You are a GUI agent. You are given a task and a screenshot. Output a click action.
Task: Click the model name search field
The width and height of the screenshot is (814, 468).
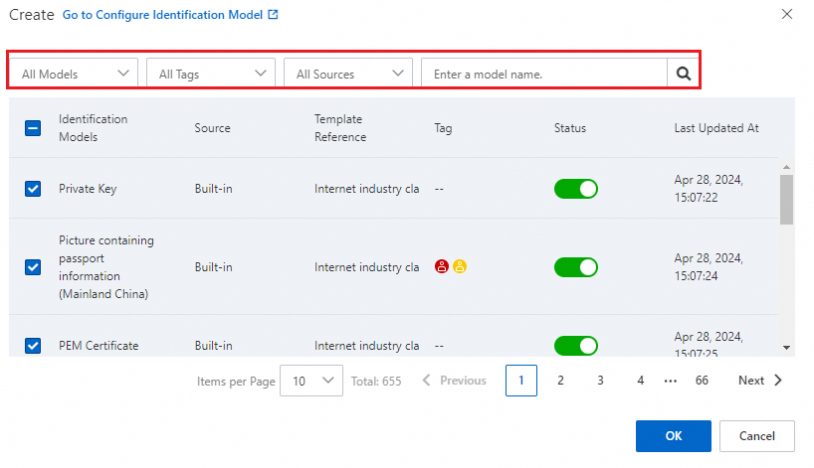(543, 74)
